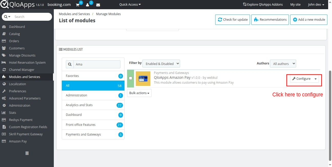Select the Front office Features category
332x167 pixels.
[93, 125]
